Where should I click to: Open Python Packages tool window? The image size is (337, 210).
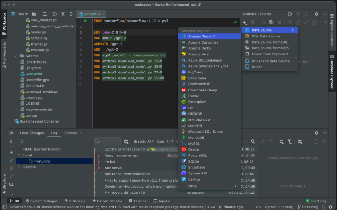click(41, 201)
